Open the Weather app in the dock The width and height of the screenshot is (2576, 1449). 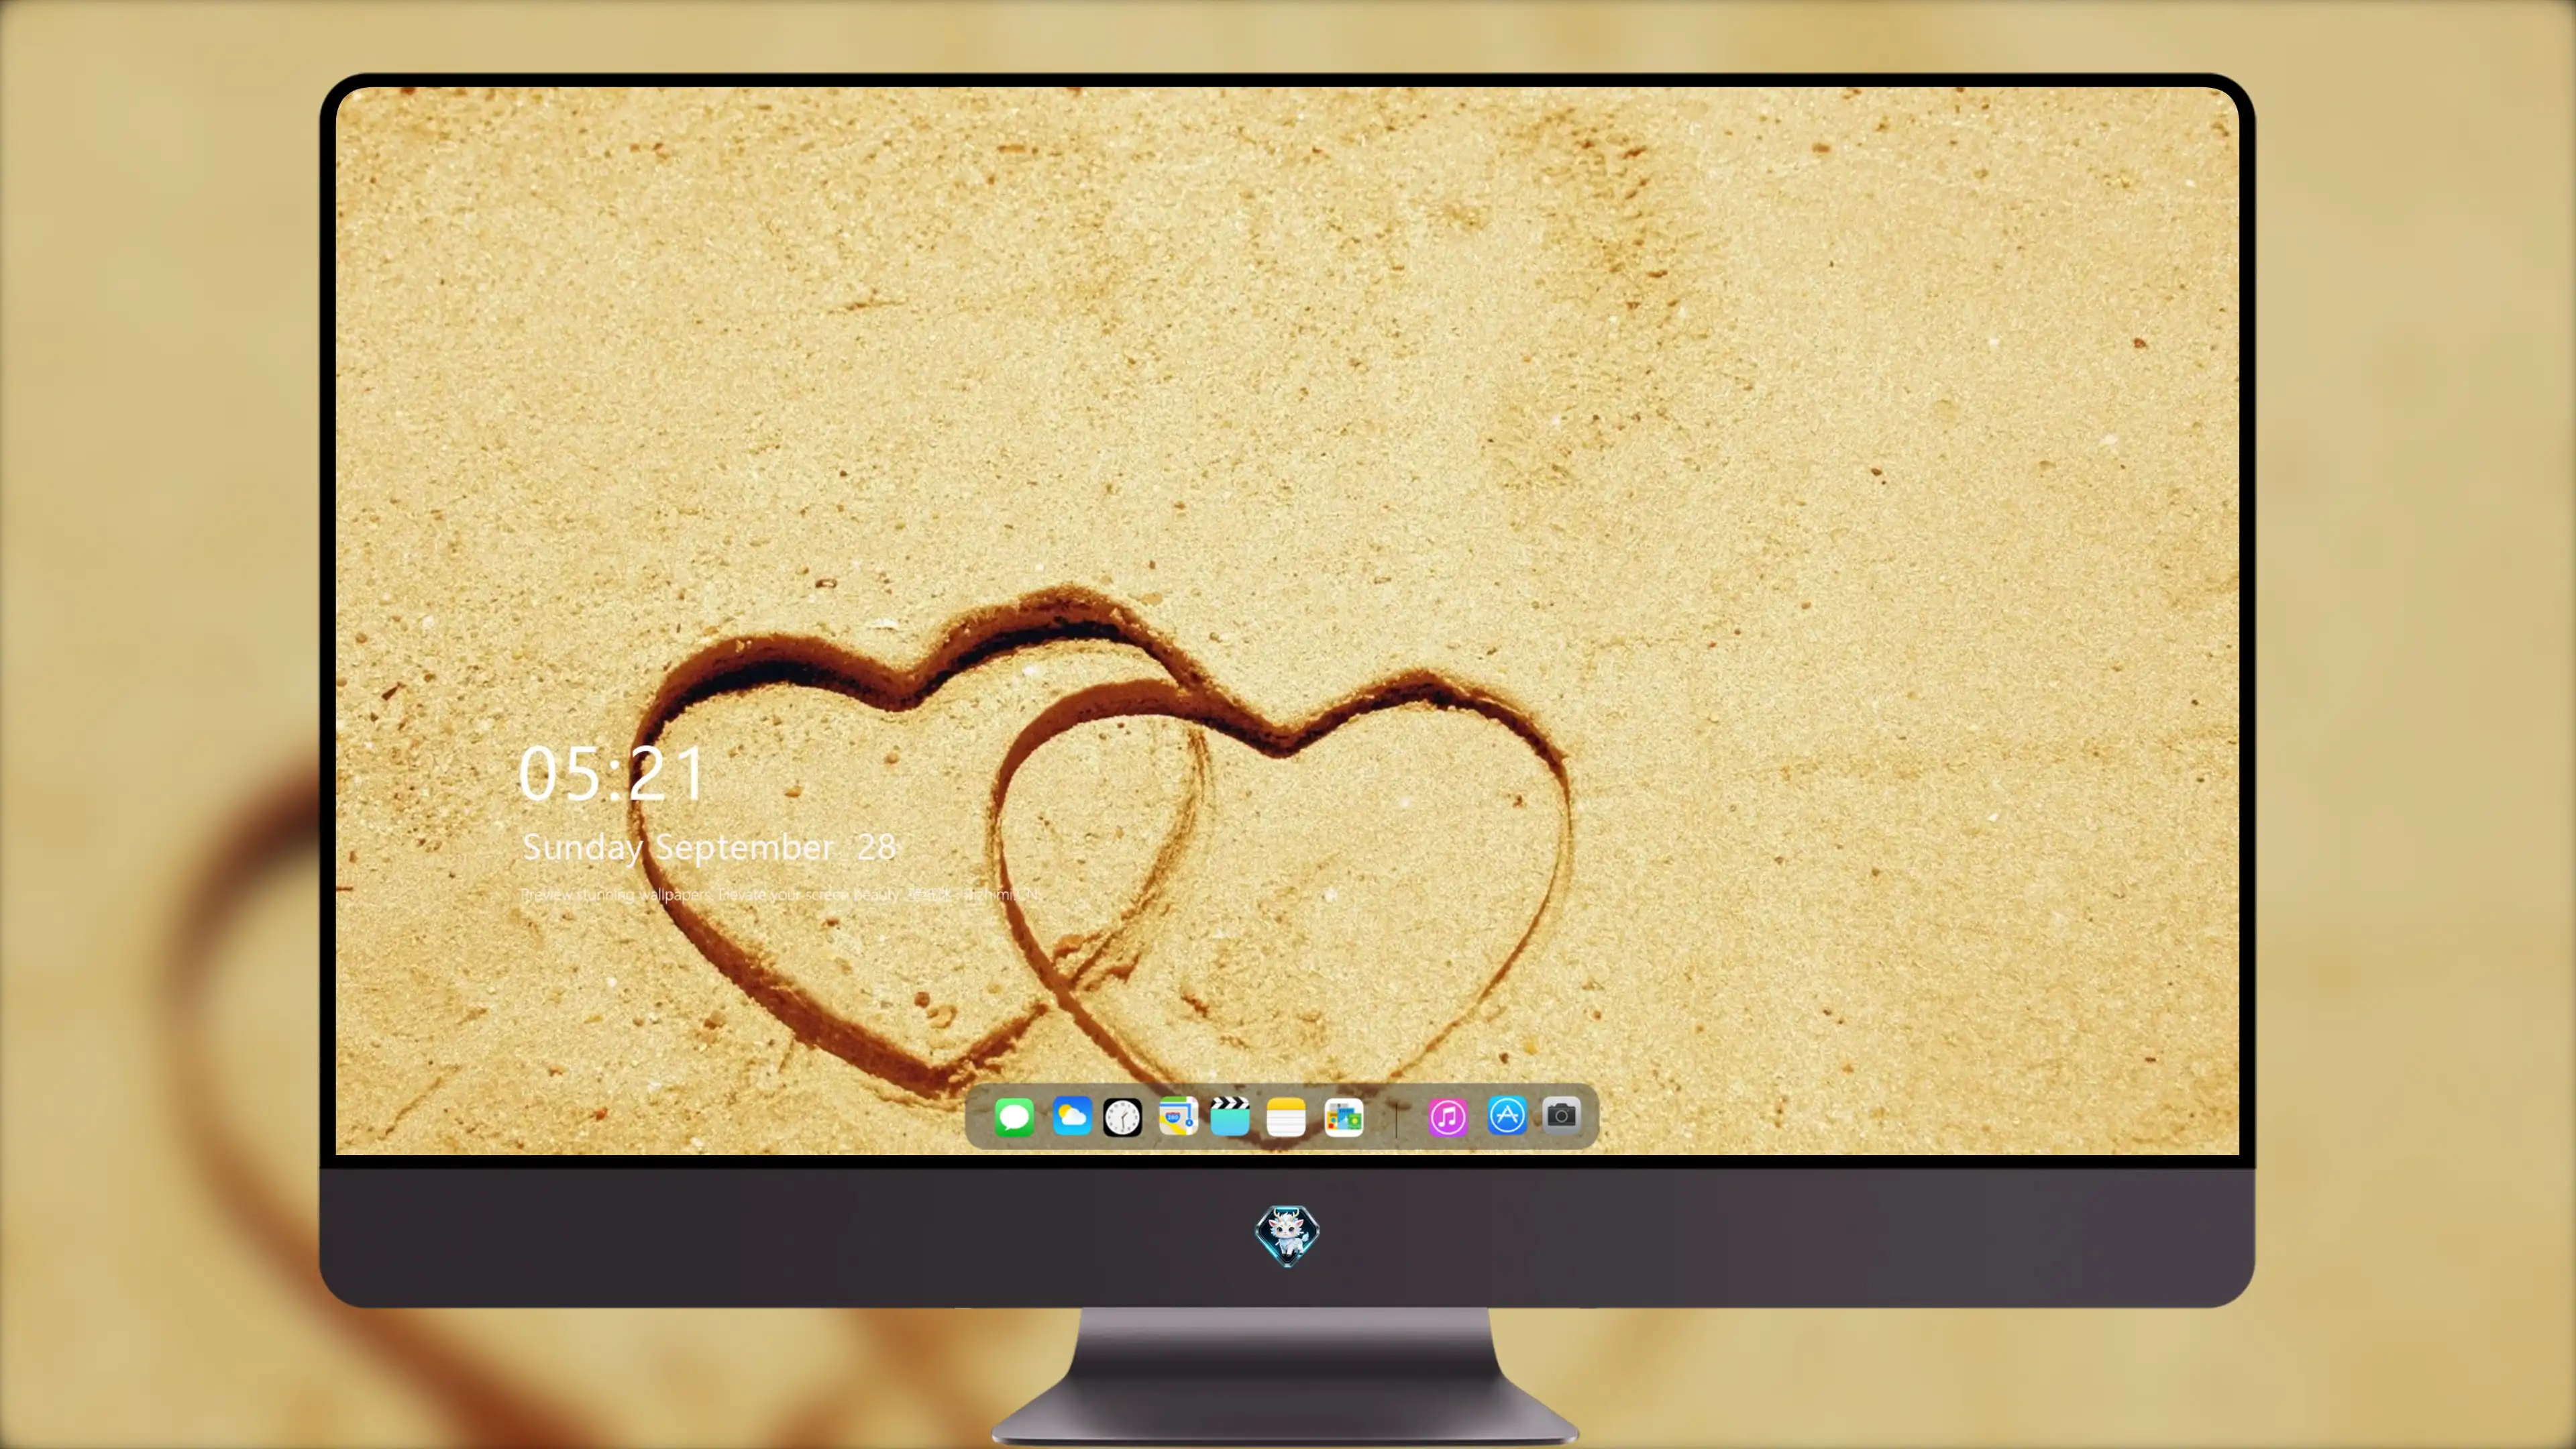(1072, 1116)
